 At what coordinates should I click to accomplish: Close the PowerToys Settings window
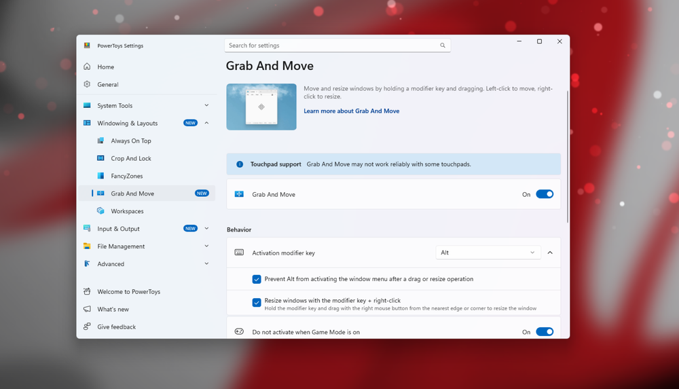click(x=559, y=41)
